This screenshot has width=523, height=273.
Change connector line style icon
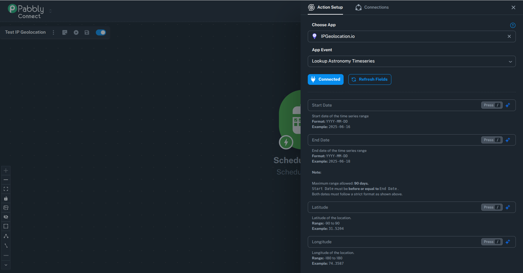[6, 246]
